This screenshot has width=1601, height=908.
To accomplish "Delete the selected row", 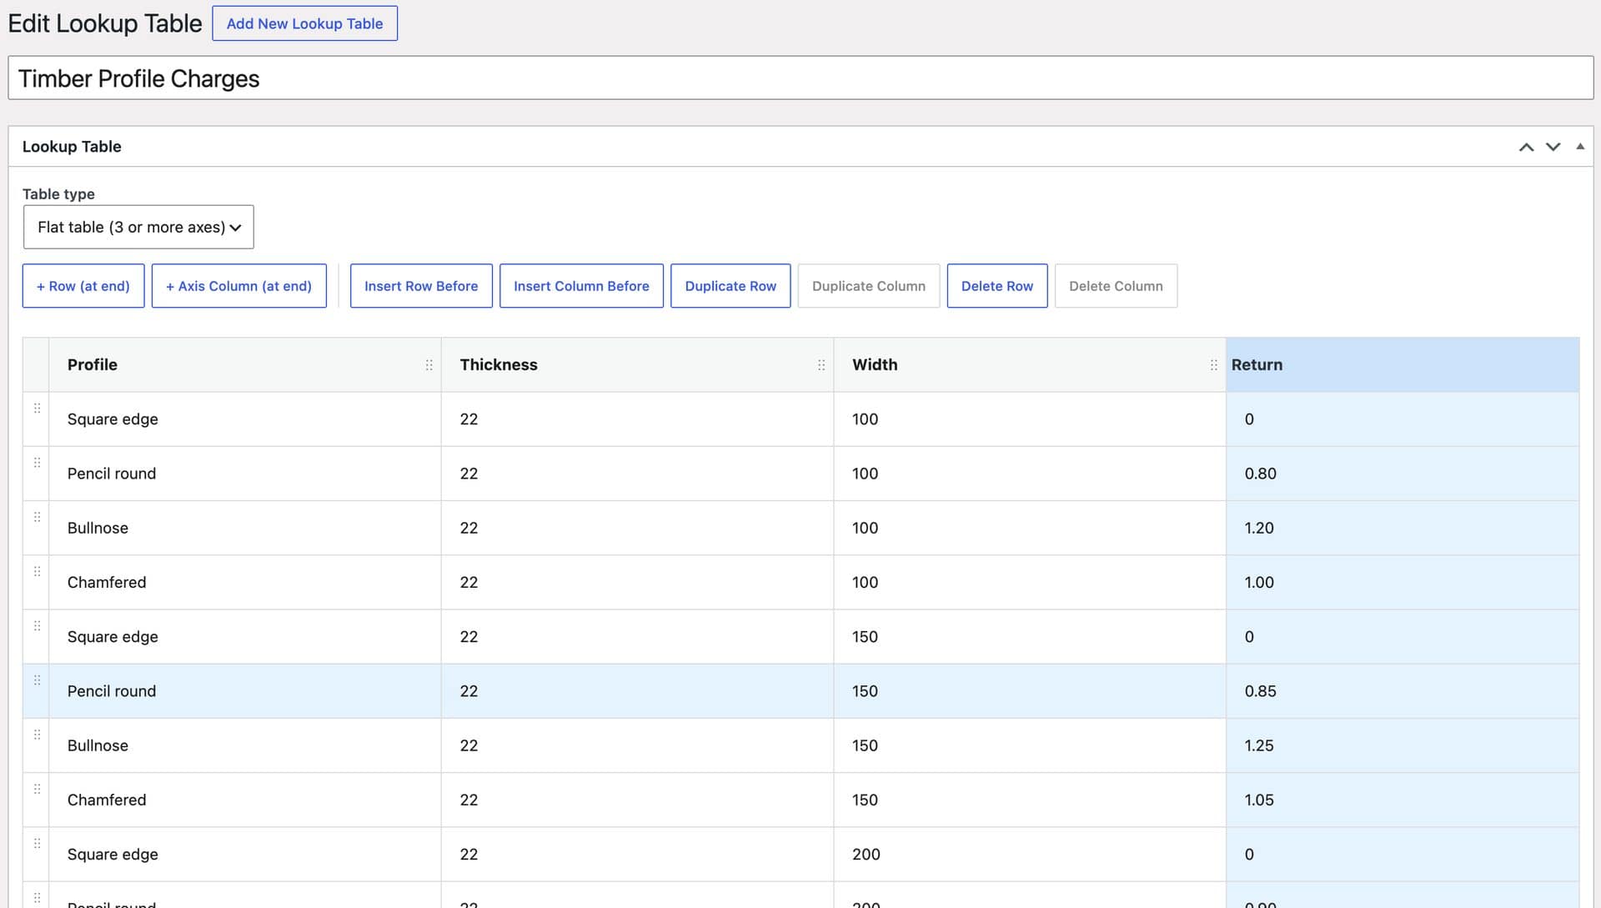I will (997, 286).
